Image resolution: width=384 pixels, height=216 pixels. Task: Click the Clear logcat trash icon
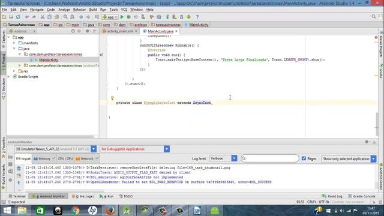[x=19, y=168]
